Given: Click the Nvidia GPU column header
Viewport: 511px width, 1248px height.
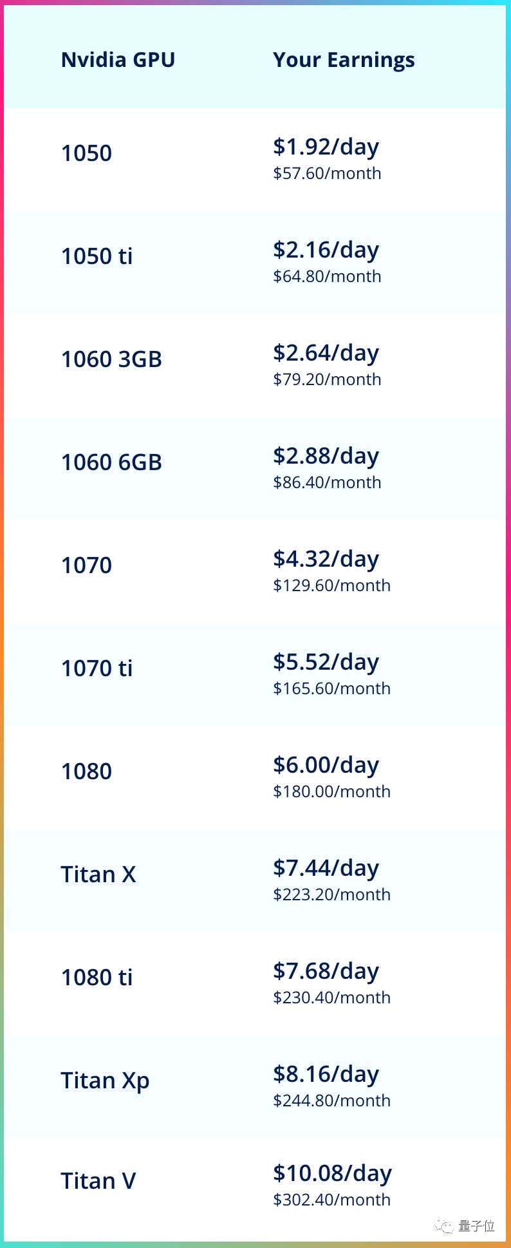Looking at the screenshot, I should (118, 60).
